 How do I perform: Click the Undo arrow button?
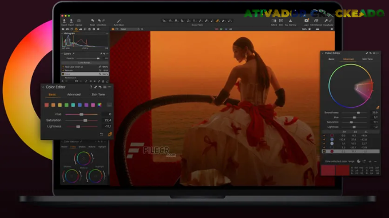[x=99, y=21]
